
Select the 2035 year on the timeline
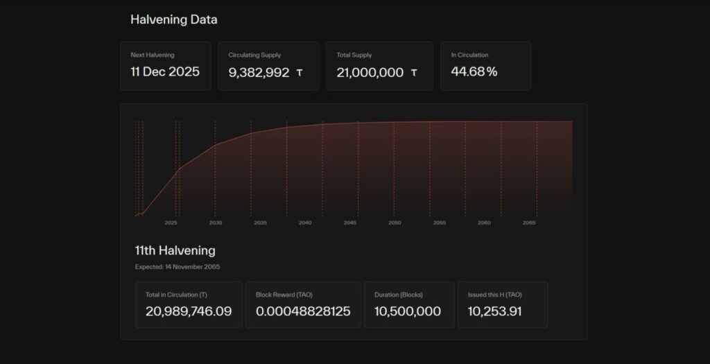[260, 223]
